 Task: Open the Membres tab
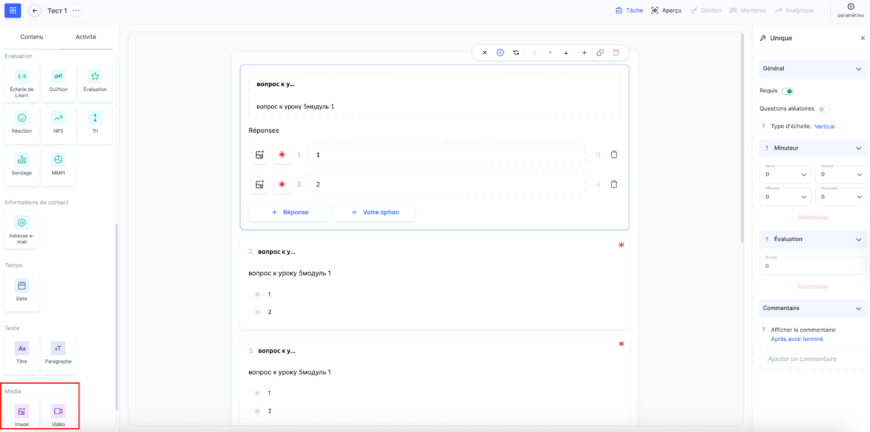pyautogui.click(x=748, y=10)
